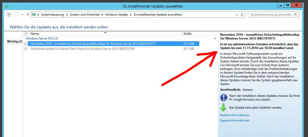
Task: Click the forward navigation arrow
Action: 16,15
